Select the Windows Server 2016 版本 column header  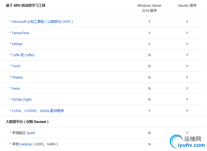click(149, 8)
